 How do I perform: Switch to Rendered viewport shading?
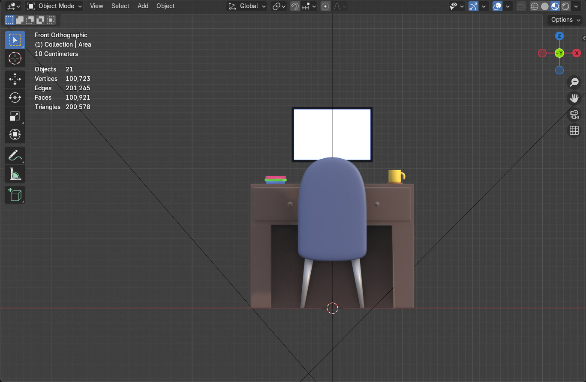coord(565,6)
